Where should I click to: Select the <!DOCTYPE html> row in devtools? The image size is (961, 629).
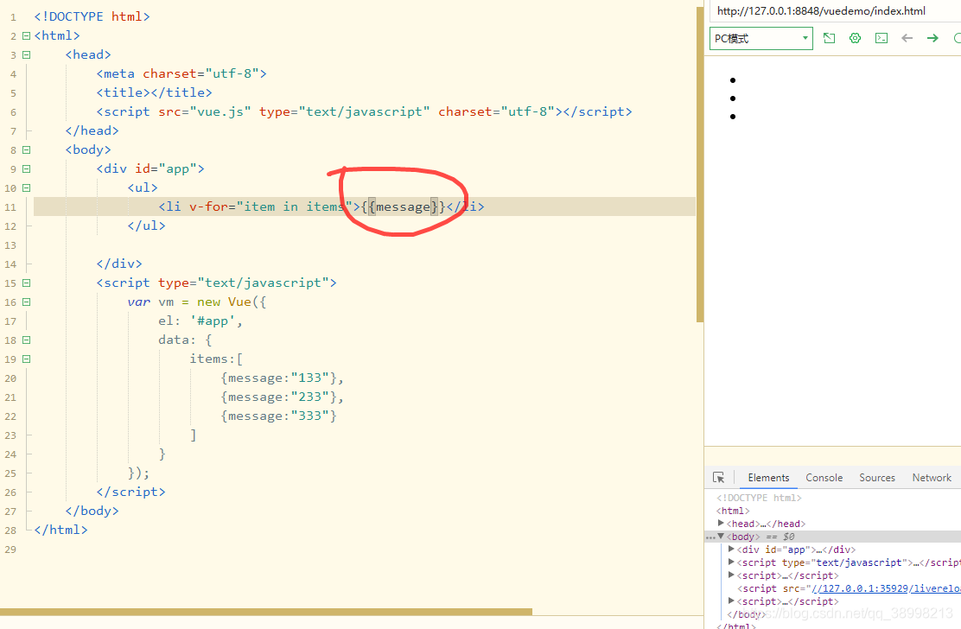click(x=759, y=498)
